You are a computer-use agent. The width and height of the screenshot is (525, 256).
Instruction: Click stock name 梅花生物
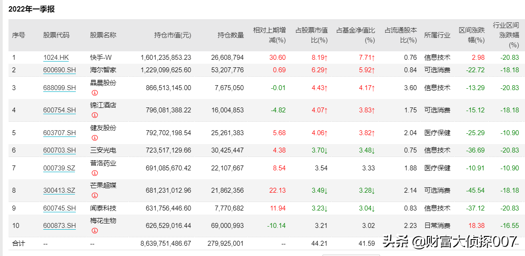click(x=103, y=221)
